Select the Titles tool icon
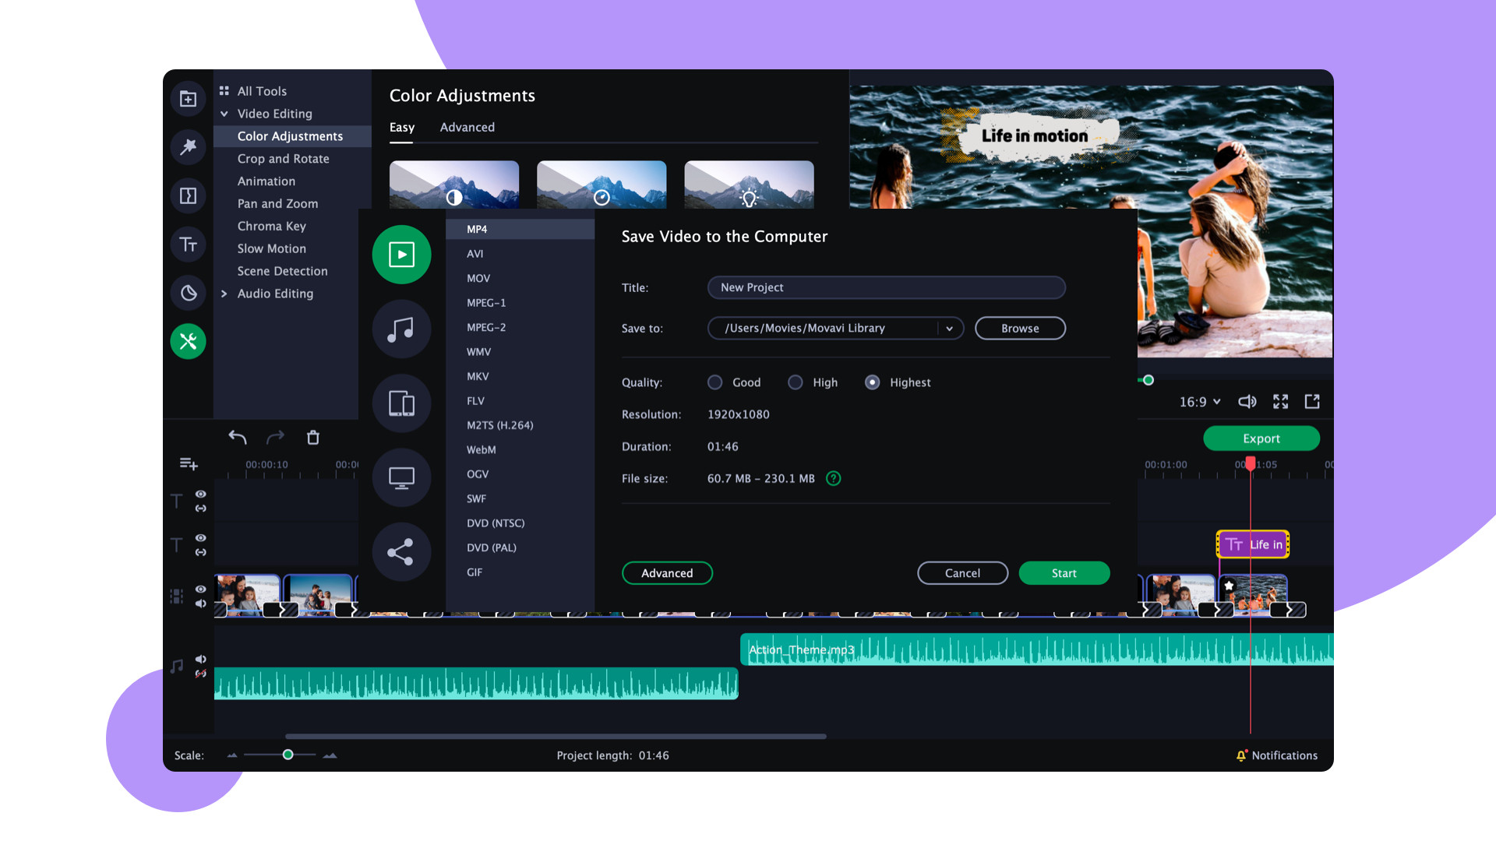Viewport: 1496px width, 841px height. click(188, 245)
